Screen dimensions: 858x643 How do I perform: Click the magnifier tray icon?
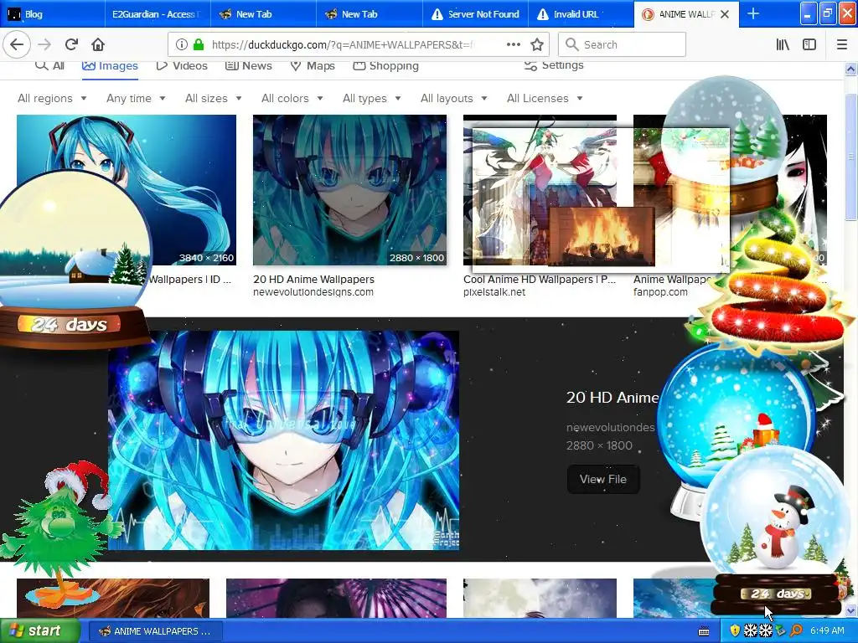[796, 631]
